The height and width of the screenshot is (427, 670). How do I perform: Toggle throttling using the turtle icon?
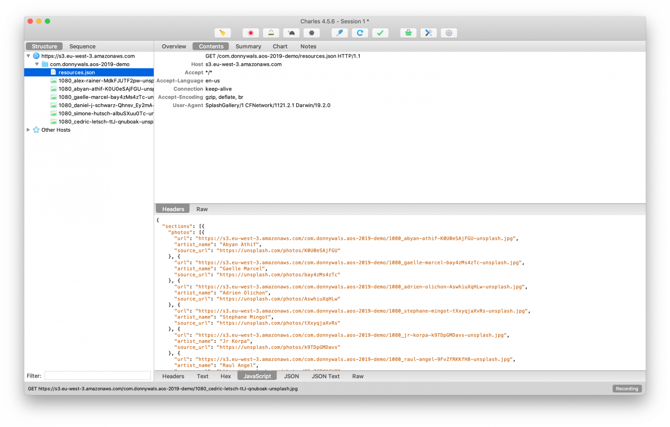point(291,33)
